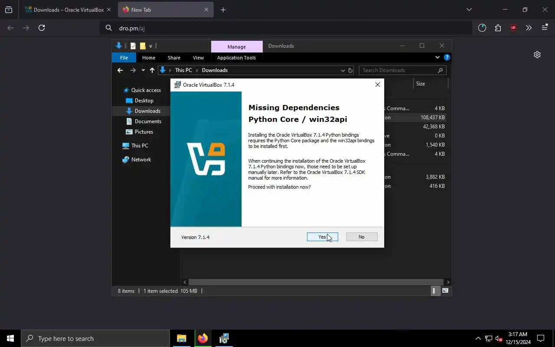Open Customize Quick Access Toolbar dropdown

point(150,46)
